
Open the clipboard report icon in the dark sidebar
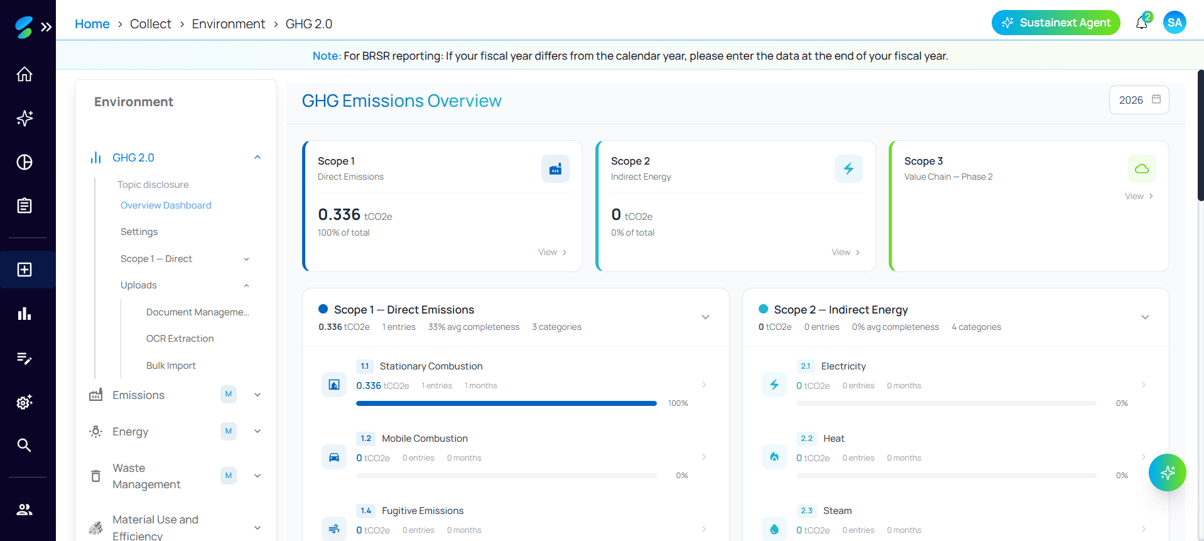click(24, 205)
